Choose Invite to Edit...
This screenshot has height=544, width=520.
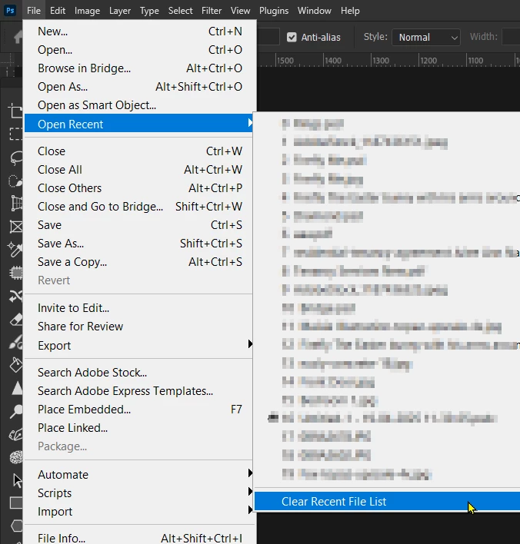coord(139,308)
